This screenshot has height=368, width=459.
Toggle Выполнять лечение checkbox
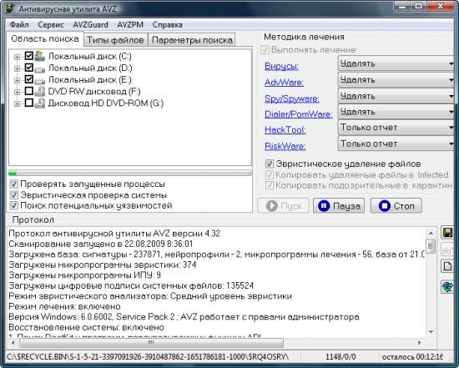tap(265, 50)
